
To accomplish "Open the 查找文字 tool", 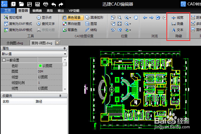I will click(x=46, y=24).
